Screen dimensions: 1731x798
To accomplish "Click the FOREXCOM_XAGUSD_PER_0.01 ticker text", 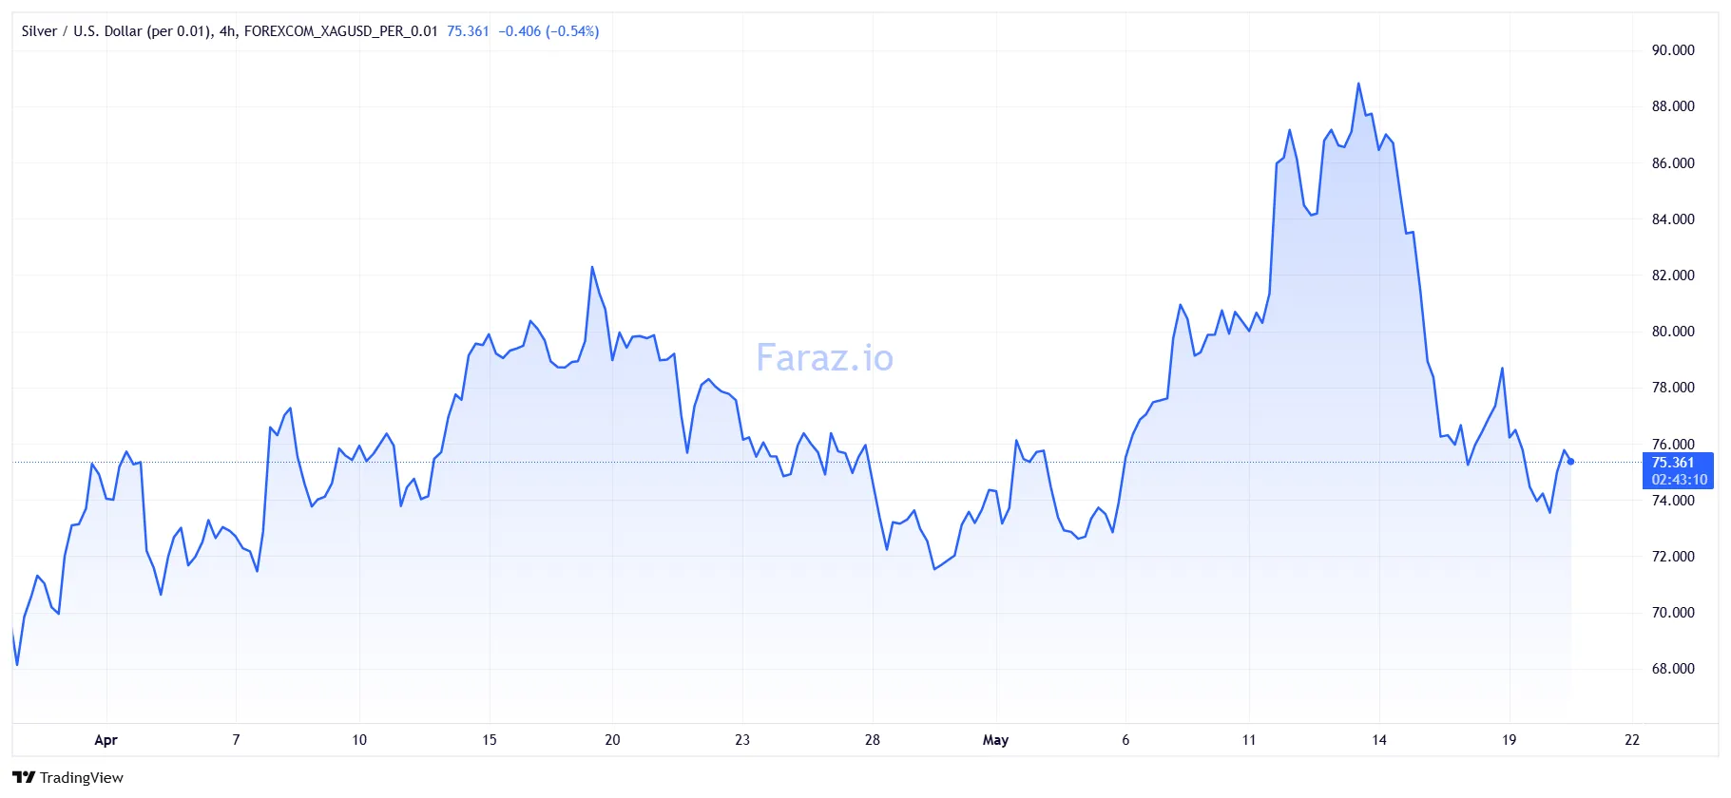I will click(x=340, y=31).
